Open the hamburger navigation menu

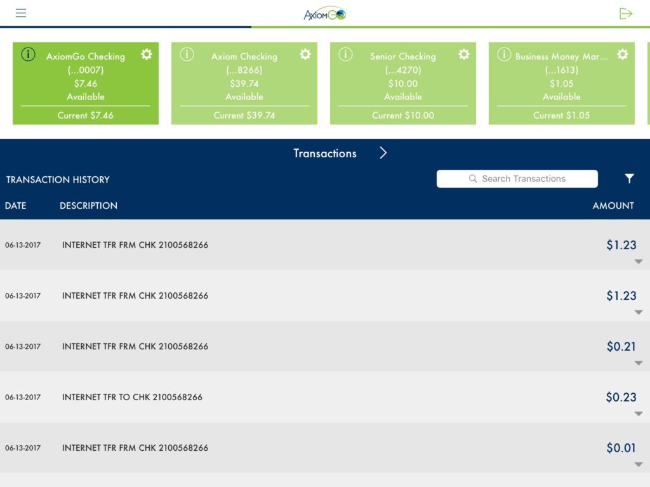pyautogui.click(x=21, y=13)
